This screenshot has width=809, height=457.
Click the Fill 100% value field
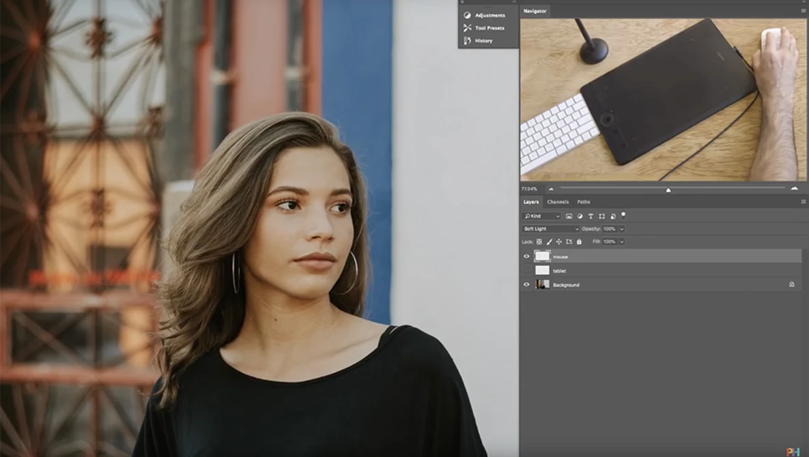click(x=610, y=241)
